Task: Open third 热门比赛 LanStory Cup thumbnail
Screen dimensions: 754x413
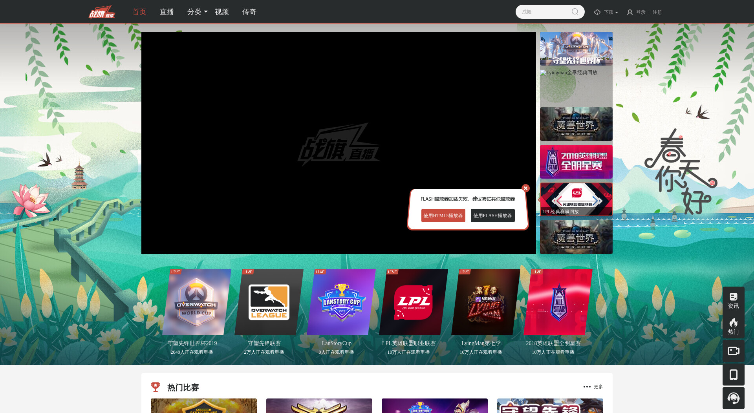Action: point(435,406)
